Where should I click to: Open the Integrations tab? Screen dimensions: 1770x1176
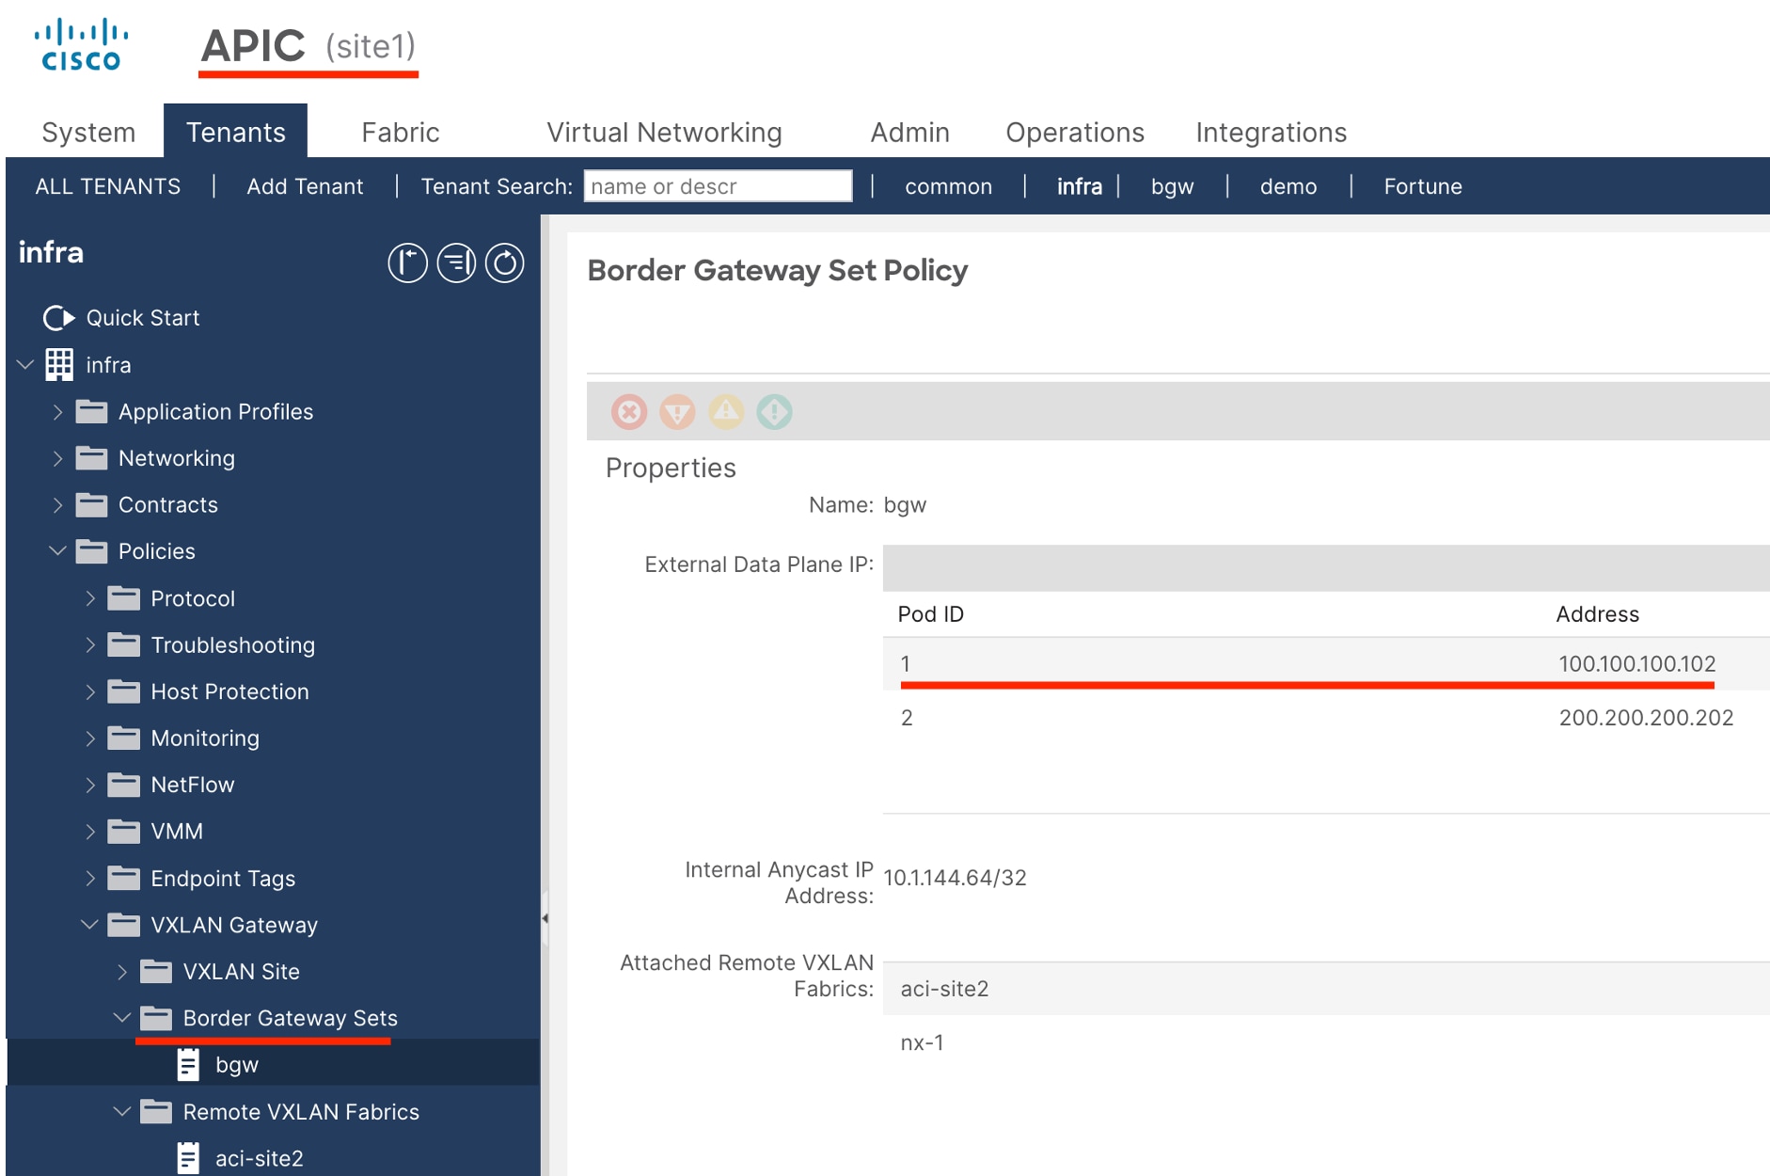tap(1272, 133)
